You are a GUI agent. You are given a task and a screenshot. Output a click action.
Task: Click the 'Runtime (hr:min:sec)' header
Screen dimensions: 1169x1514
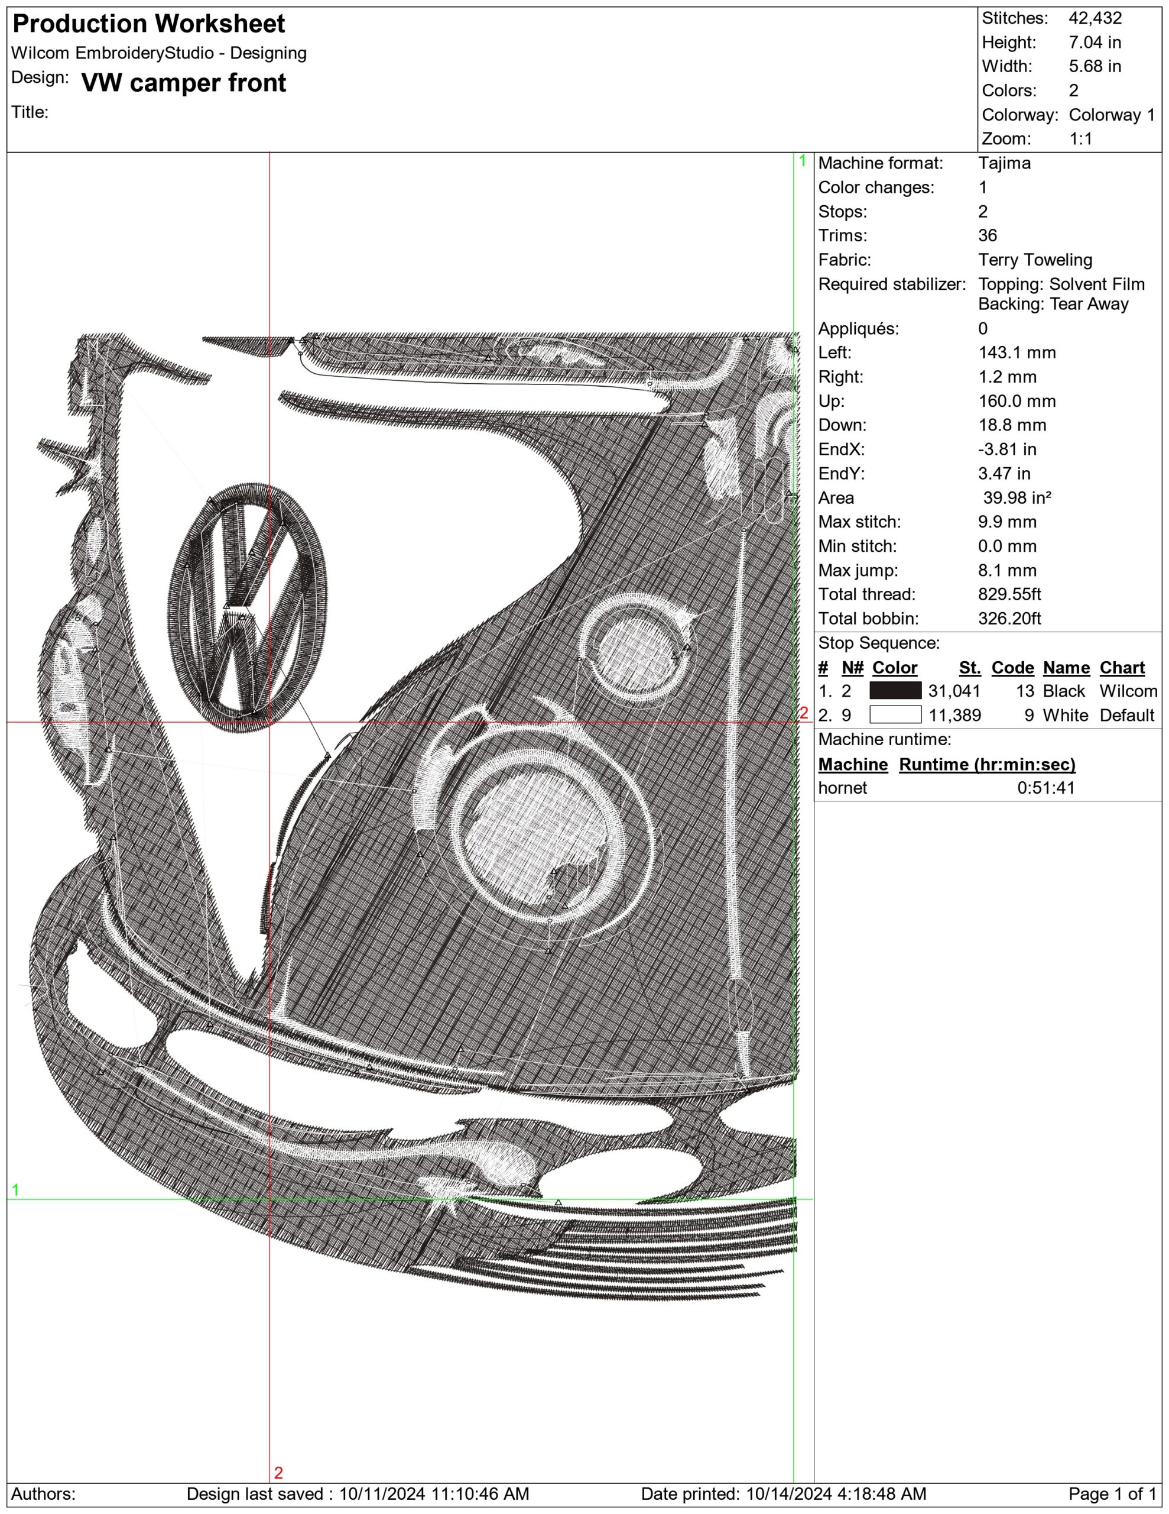click(x=988, y=765)
